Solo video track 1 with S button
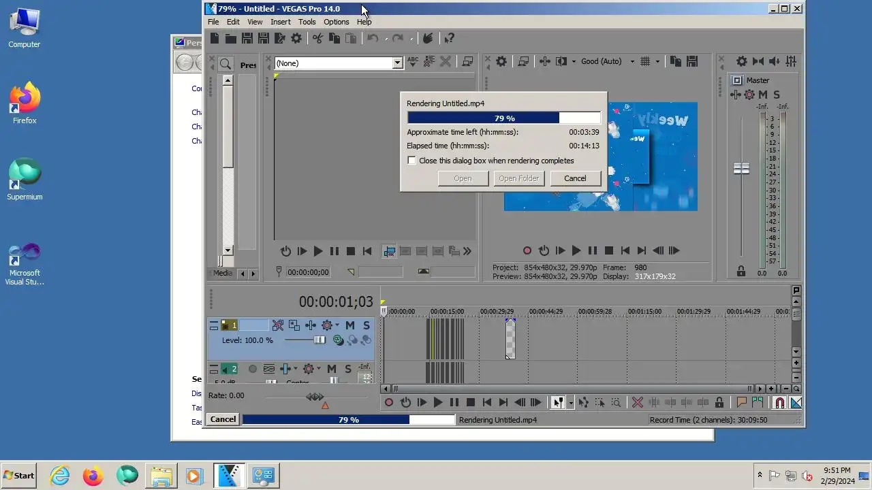 [x=367, y=325]
